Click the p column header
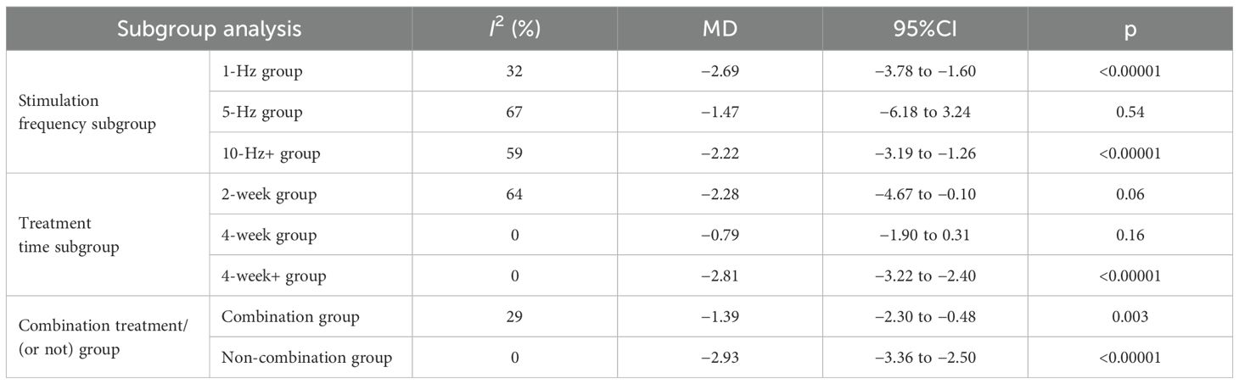The image size is (1239, 384). click(x=1130, y=30)
